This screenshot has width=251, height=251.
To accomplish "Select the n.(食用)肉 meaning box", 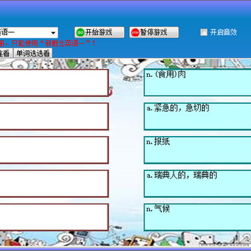I will tap(197, 82).
